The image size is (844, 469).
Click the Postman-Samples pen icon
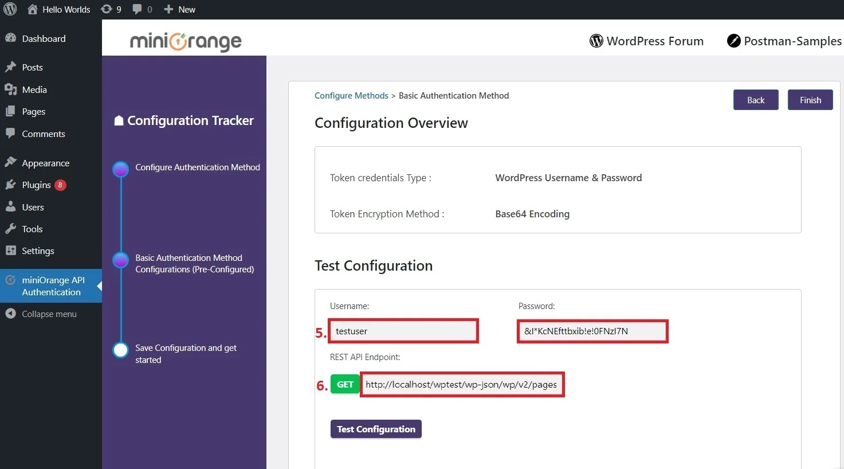734,41
